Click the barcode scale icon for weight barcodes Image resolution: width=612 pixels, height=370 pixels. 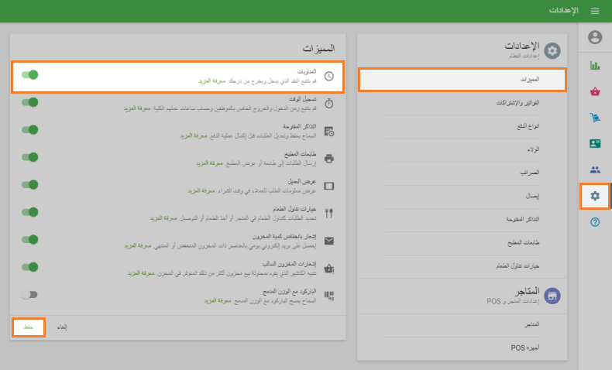[x=329, y=296]
